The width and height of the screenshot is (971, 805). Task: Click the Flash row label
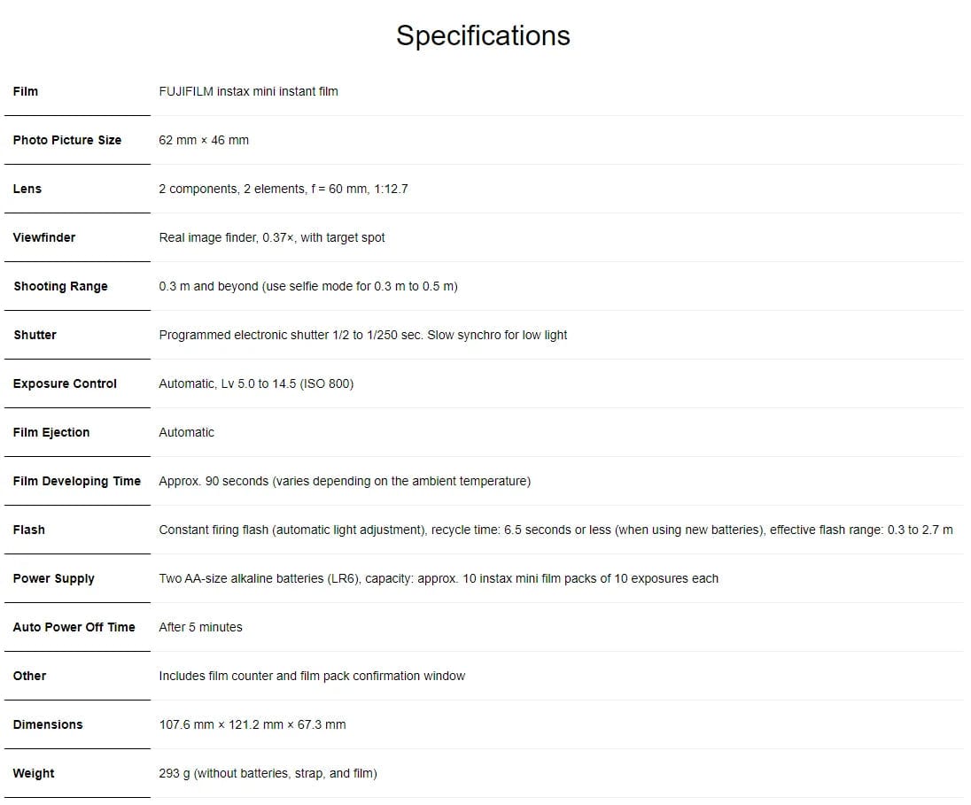(29, 530)
